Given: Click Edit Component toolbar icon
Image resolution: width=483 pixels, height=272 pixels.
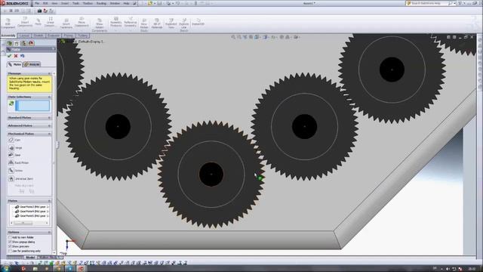Looking at the screenshot, I should [x=8, y=23].
